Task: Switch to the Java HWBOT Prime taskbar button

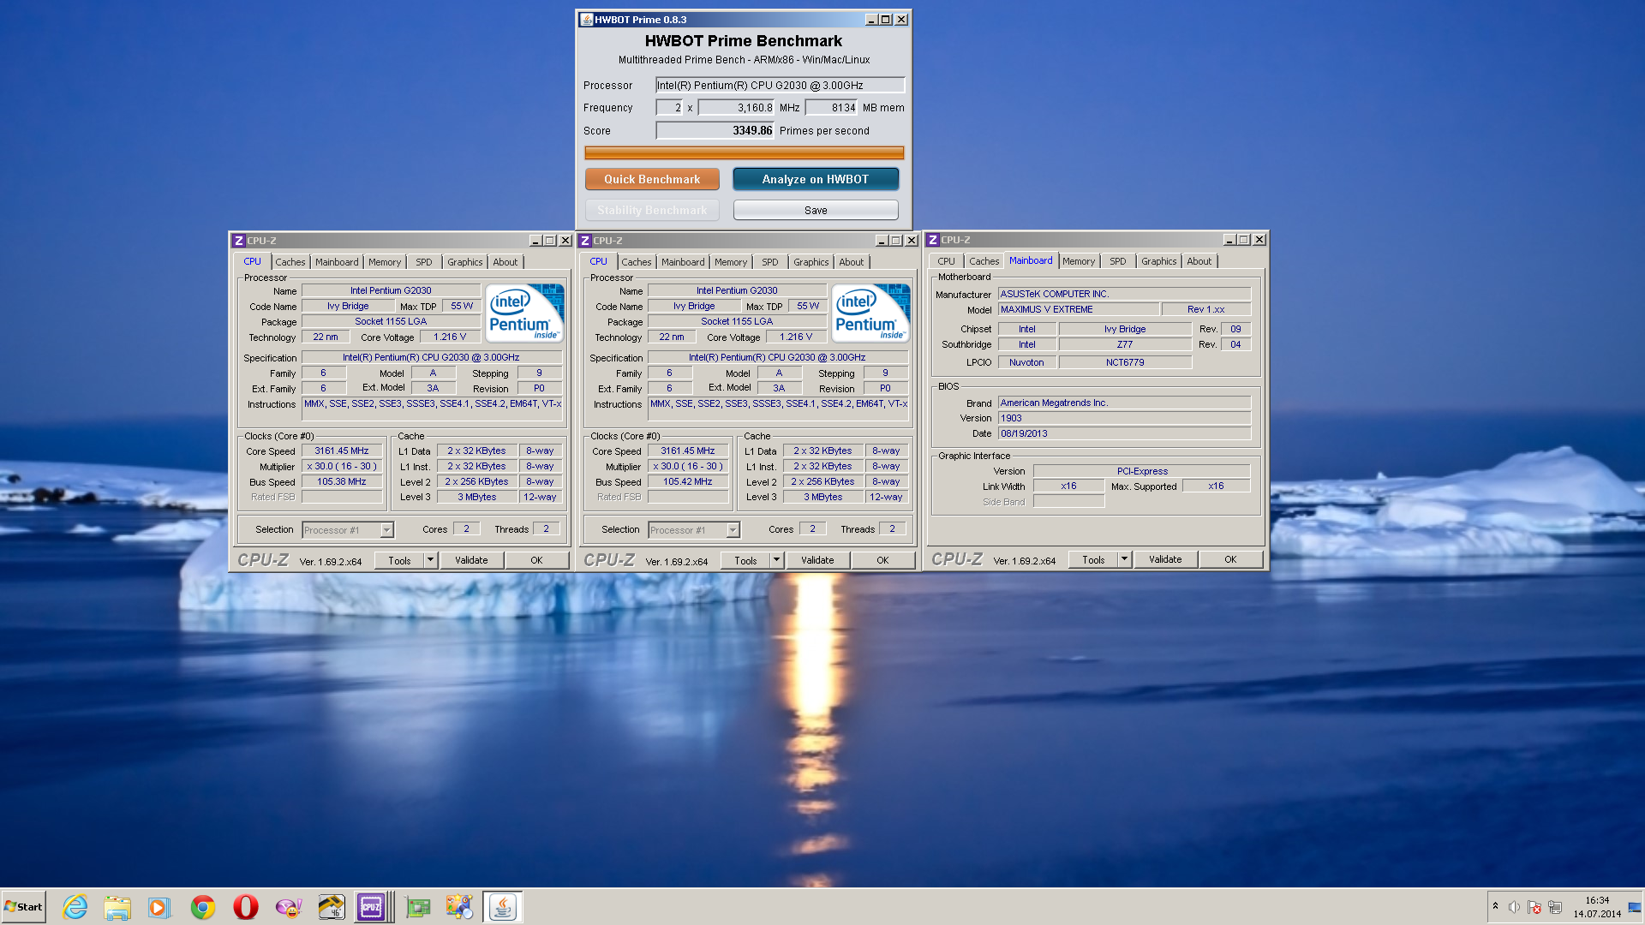Action: click(x=503, y=907)
